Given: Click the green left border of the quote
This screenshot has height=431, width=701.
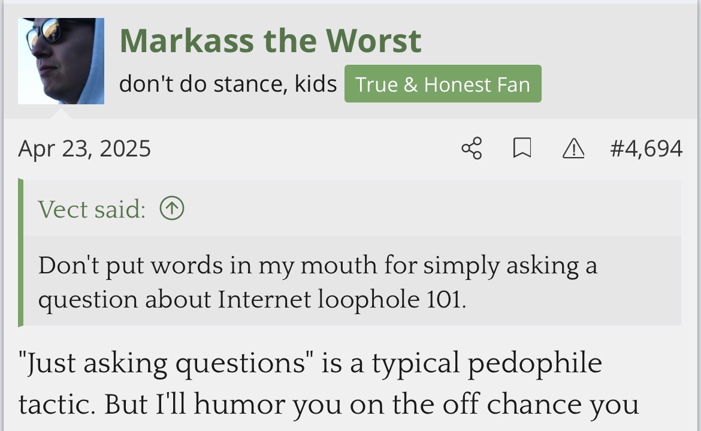Looking at the screenshot, I should click(x=21, y=253).
